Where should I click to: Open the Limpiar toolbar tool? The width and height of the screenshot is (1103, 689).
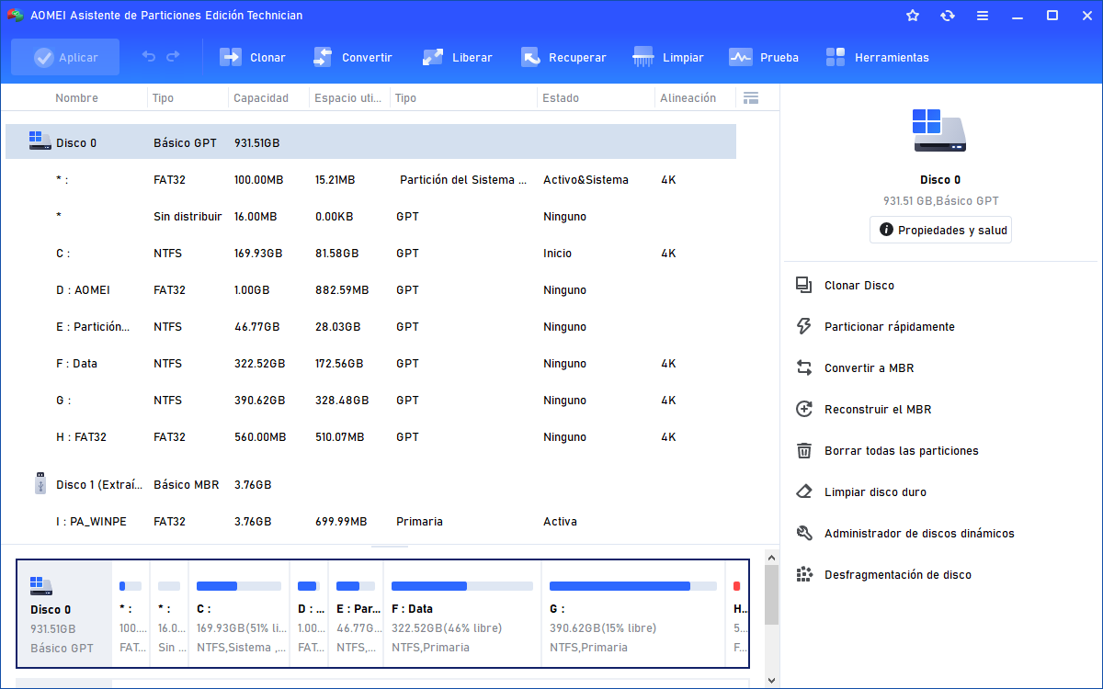pyautogui.click(x=668, y=57)
